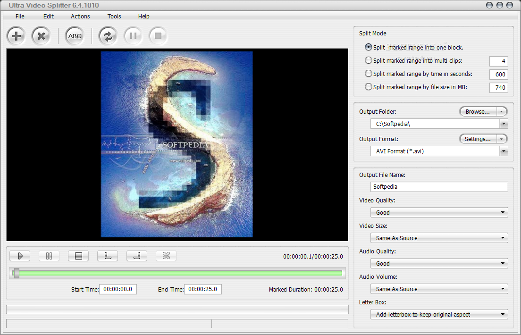521x335 pixels.
Task: Click the file size in MB field
Action: coord(499,87)
